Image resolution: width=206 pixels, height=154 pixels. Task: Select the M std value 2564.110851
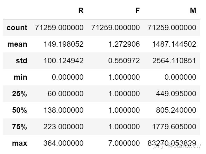point(174,61)
